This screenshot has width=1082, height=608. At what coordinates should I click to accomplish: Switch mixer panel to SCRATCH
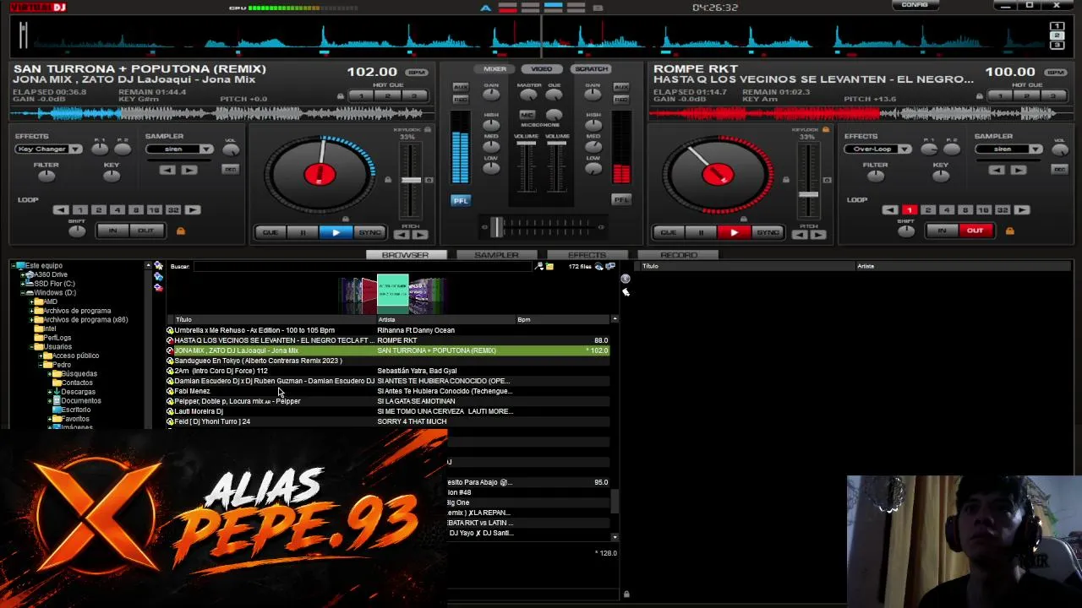pos(591,69)
